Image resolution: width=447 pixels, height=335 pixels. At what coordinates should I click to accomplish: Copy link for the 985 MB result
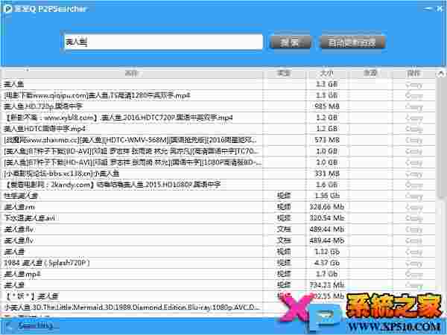click(x=414, y=106)
